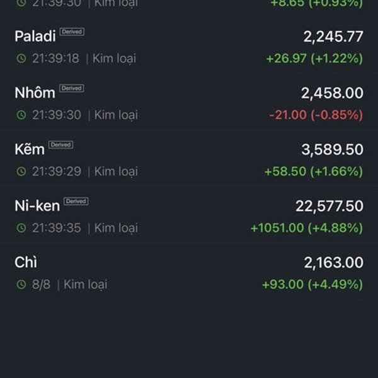The image size is (378, 378).
Task: Open the Chì commodity details
Action: click(189, 273)
